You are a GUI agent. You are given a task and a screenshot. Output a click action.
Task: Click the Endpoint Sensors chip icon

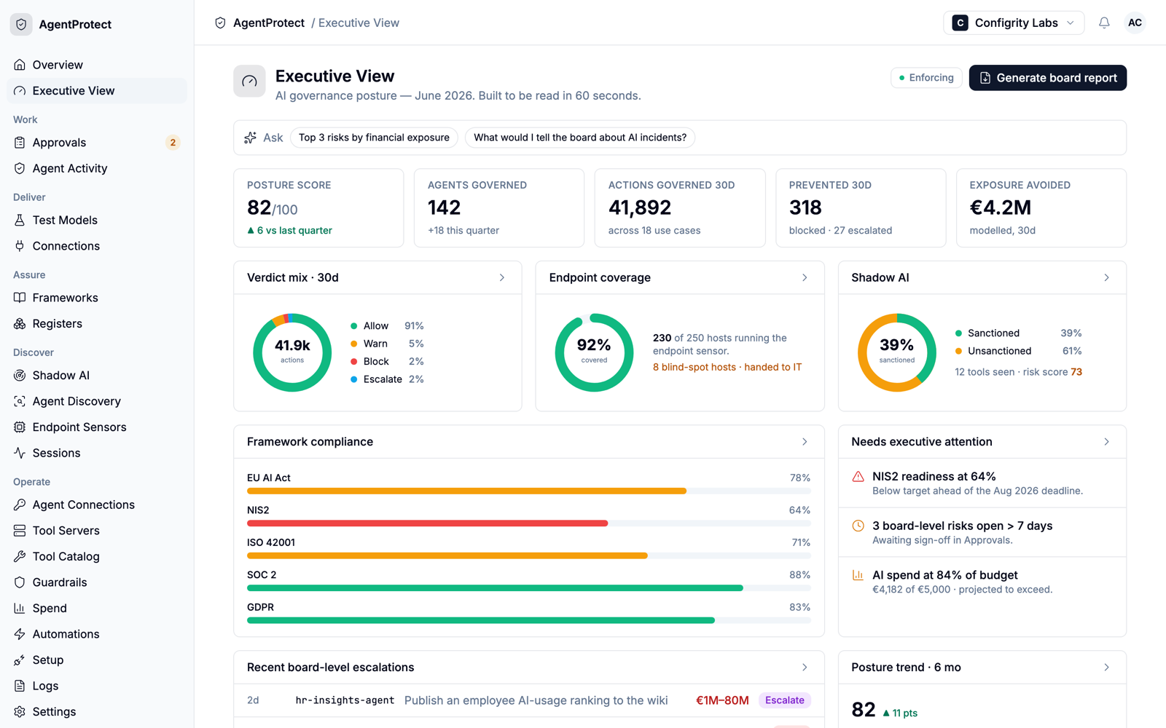coord(20,427)
